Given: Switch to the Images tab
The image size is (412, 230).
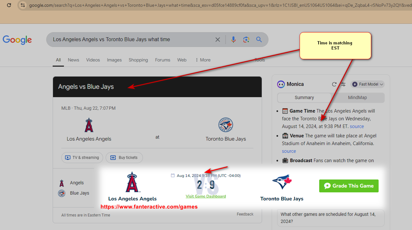Looking at the screenshot, I should 114,60.
